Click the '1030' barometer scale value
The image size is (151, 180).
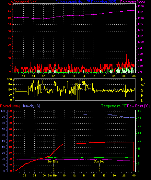click(x=141, y=6)
